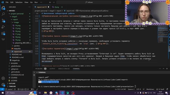Switch to the OUTPUT panel tab
Viewport: 170px width, 95px height.
click(x=52, y=69)
